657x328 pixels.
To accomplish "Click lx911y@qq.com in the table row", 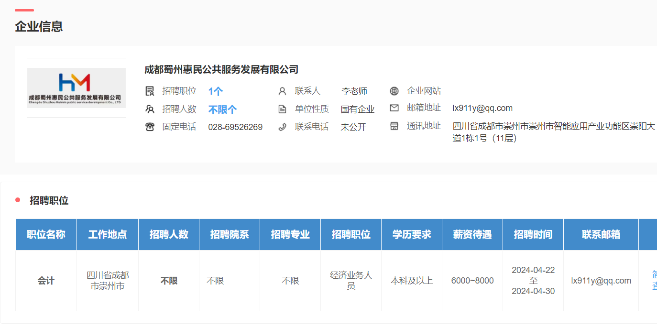I will [601, 281].
